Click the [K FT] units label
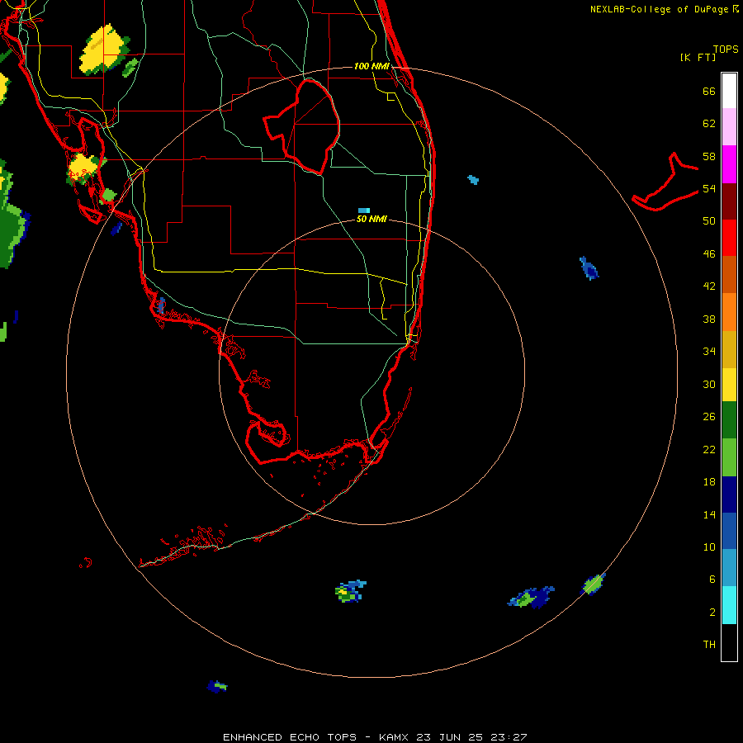Image resolution: width=743 pixels, height=743 pixels. (x=698, y=57)
